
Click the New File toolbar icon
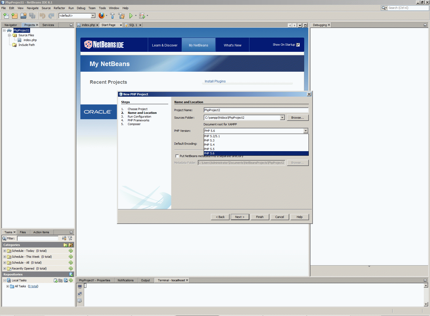pos(6,16)
